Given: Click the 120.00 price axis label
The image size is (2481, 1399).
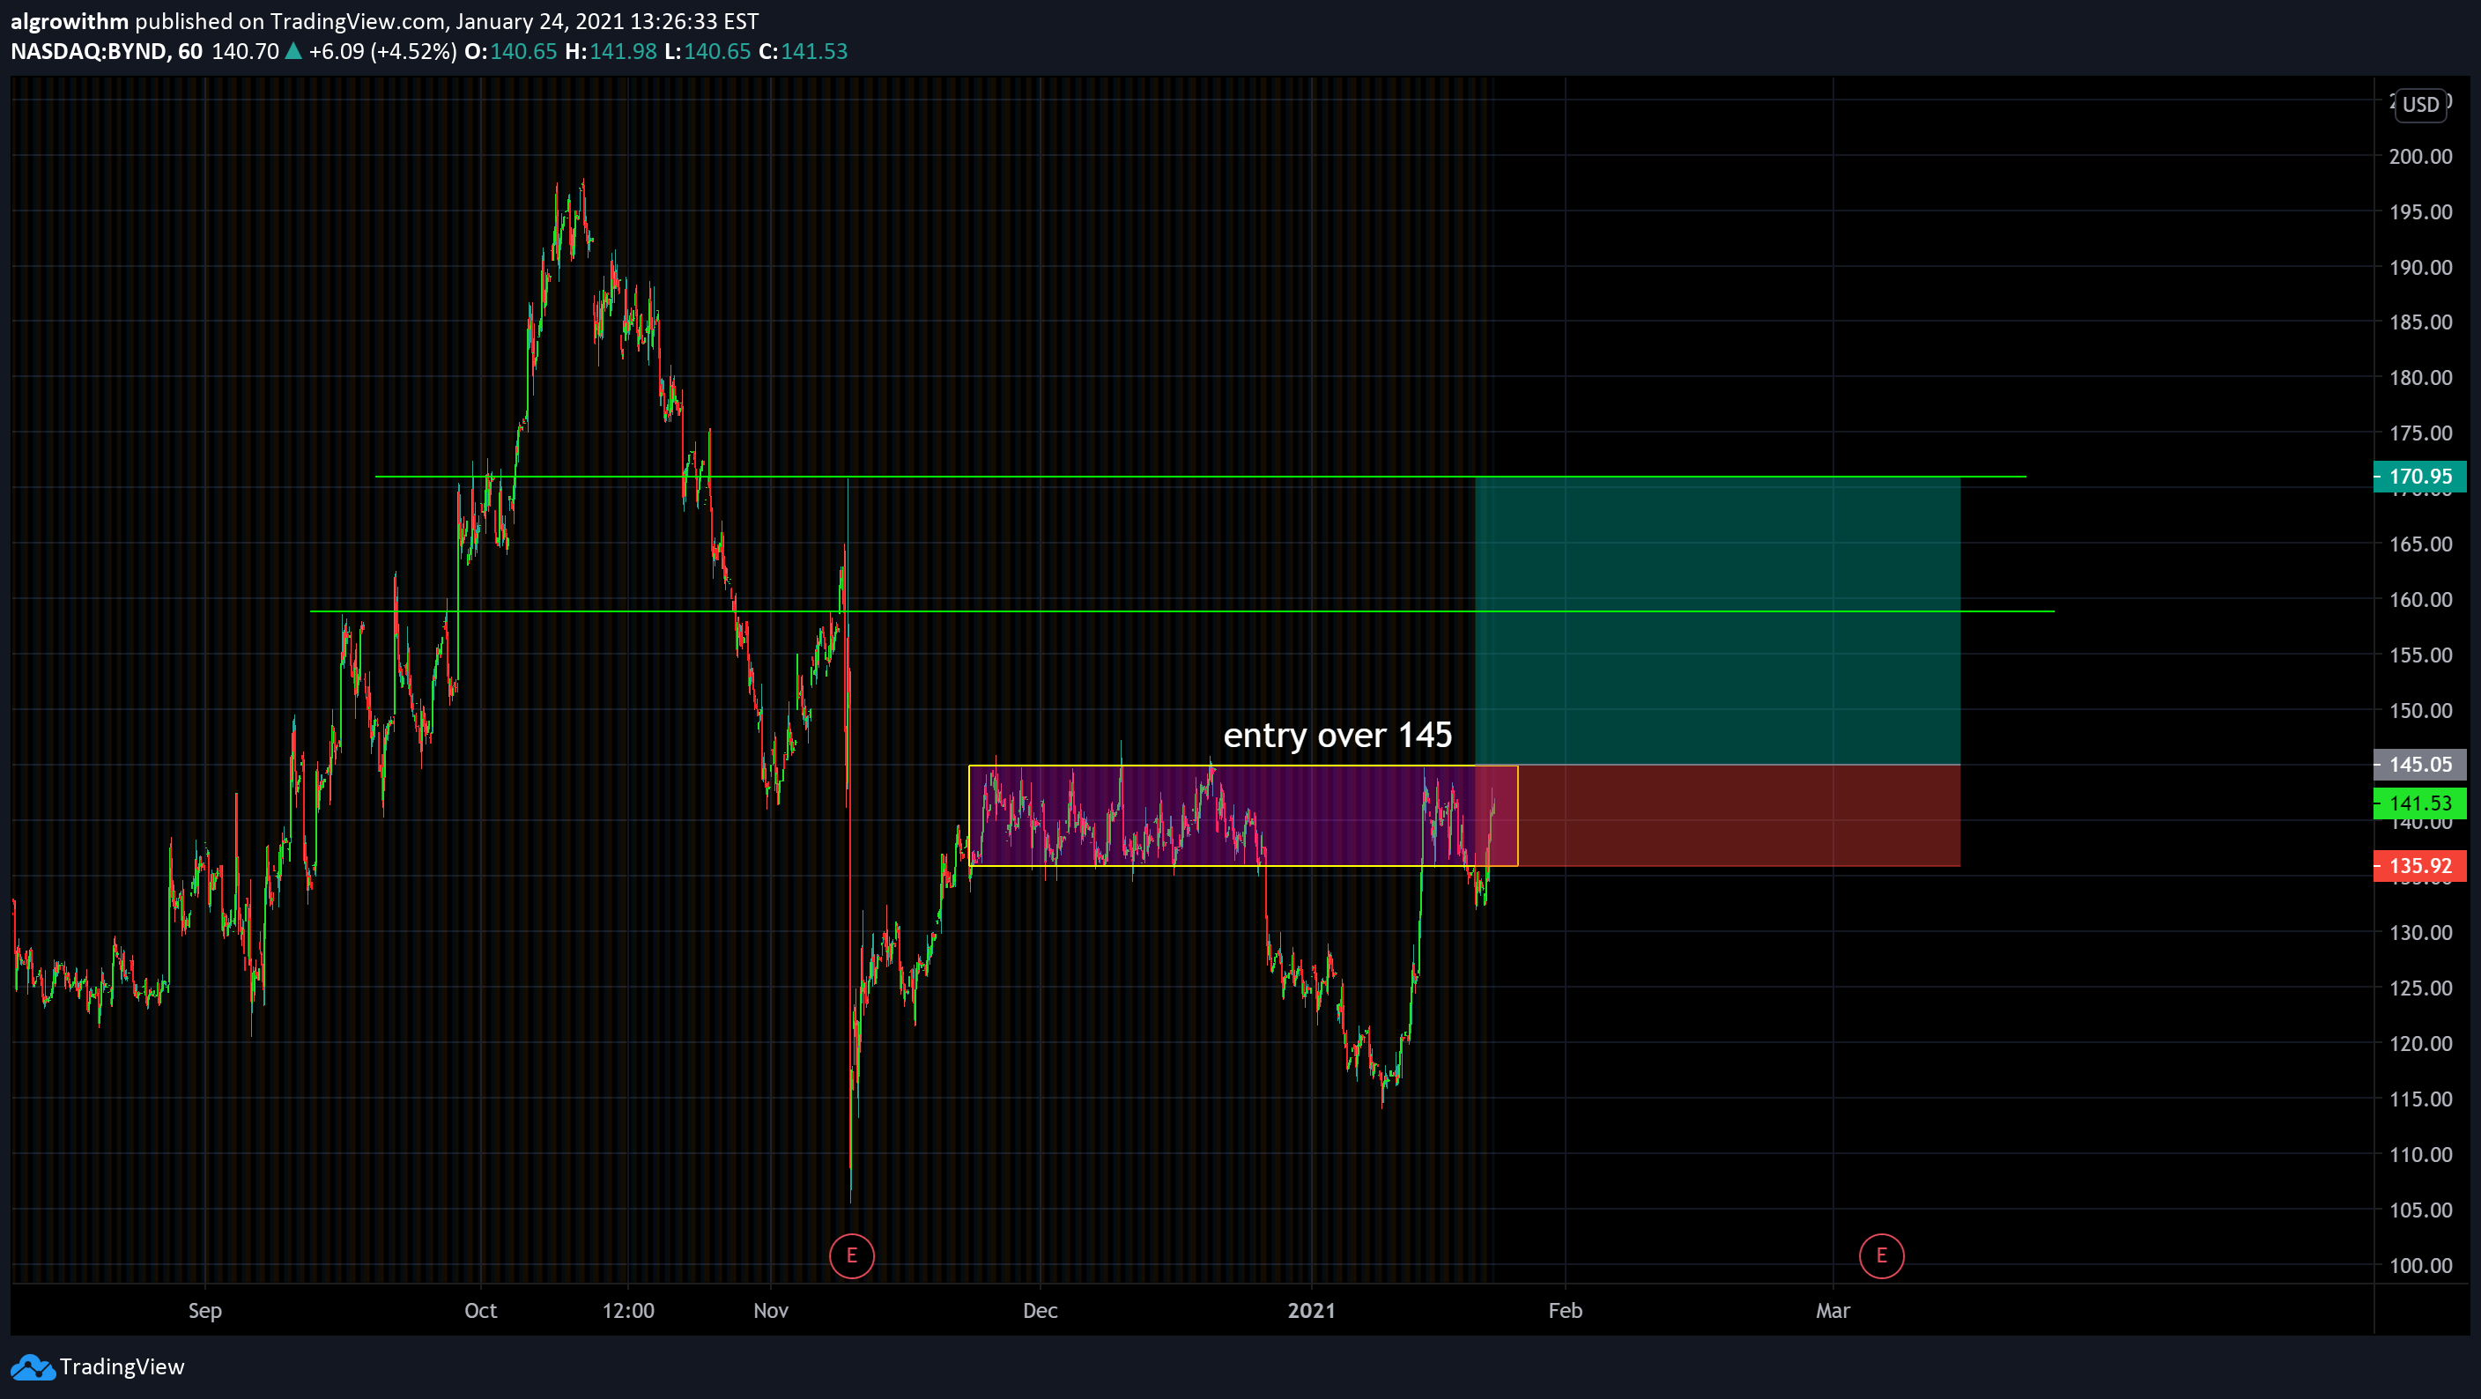Looking at the screenshot, I should coord(2420,1043).
